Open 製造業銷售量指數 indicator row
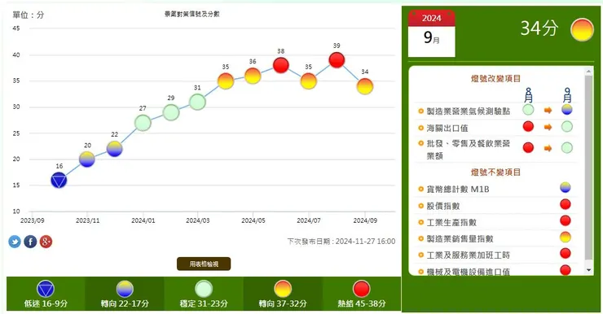The image size is (603, 314). (x=495, y=238)
